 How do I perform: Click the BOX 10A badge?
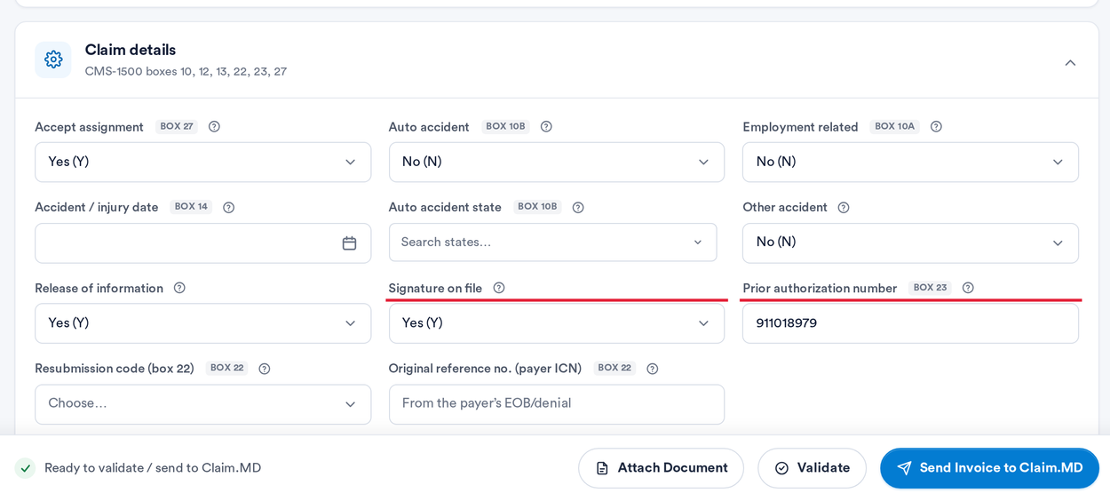point(894,127)
